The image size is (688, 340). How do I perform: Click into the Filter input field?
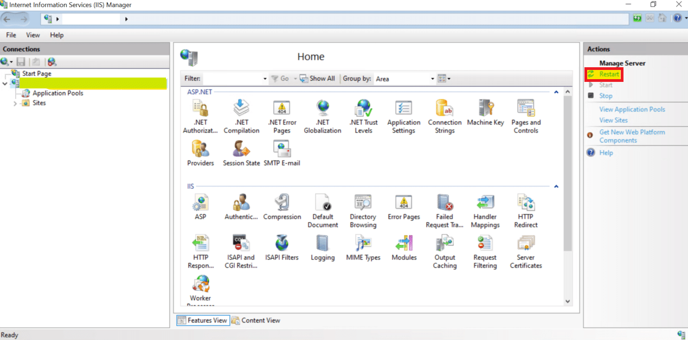coord(232,79)
